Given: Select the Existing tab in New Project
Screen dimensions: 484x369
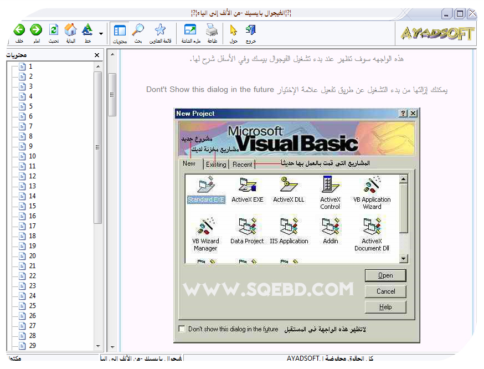Looking at the screenshot, I should coord(216,165).
